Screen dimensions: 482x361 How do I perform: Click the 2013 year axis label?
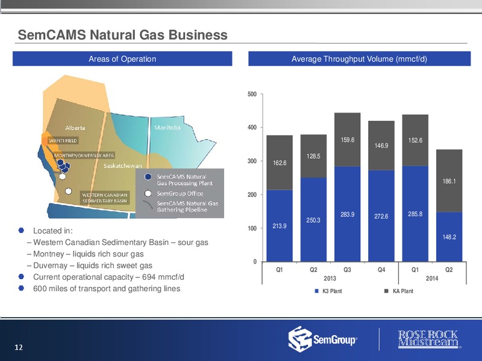pyautogui.click(x=330, y=279)
